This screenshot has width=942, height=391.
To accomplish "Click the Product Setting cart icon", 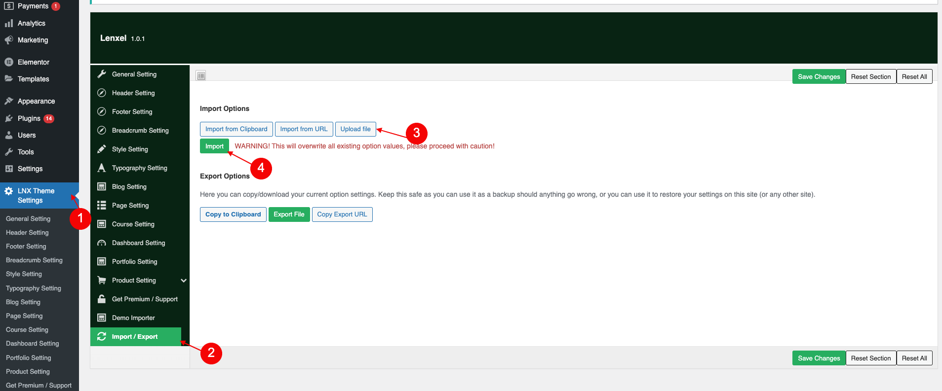I will tap(102, 280).
